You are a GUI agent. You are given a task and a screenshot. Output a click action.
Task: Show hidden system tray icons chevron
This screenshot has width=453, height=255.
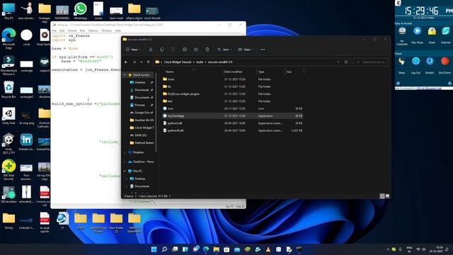click(x=388, y=249)
